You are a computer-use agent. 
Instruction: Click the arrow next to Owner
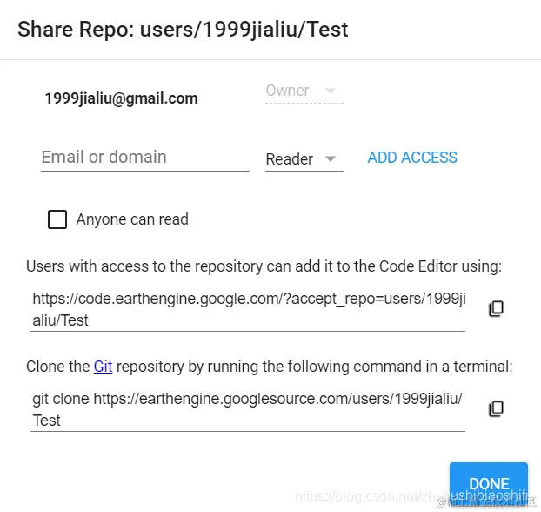coord(331,91)
